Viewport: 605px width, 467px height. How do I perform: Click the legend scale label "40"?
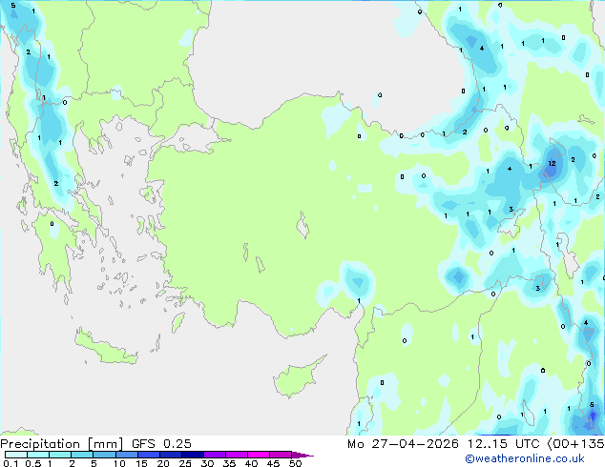(x=251, y=463)
